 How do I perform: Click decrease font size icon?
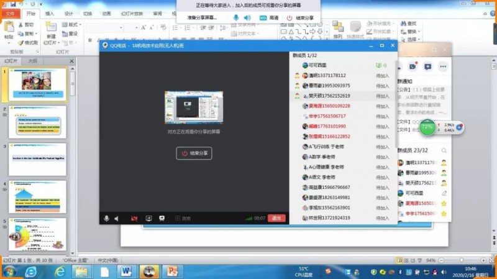pos(152,28)
